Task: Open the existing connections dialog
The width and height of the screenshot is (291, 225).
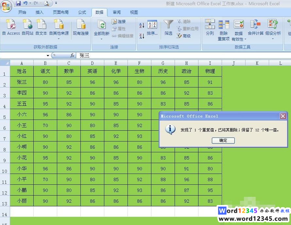Action: coord(81,27)
